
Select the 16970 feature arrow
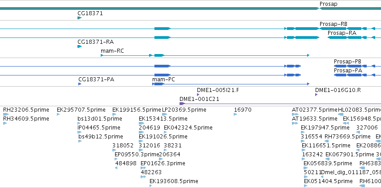tap(235, 114)
